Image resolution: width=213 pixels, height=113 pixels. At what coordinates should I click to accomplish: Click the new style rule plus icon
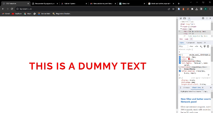coord(201,46)
